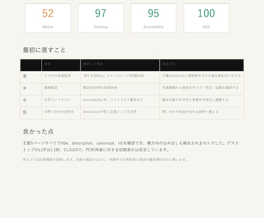Click the footnote starting ※スコアは計測環境で変動
264x218 pixels.
tap(106, 159)
